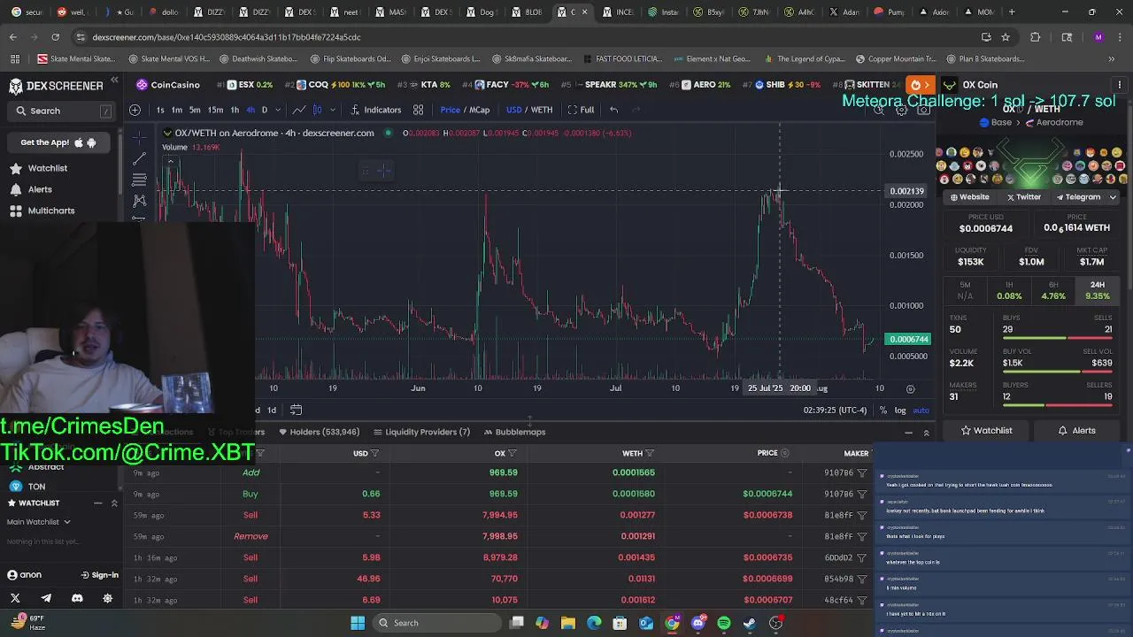Collapse the volume indicator legend arrow
The image size is (1133, 637).
[x=170, y=160]
